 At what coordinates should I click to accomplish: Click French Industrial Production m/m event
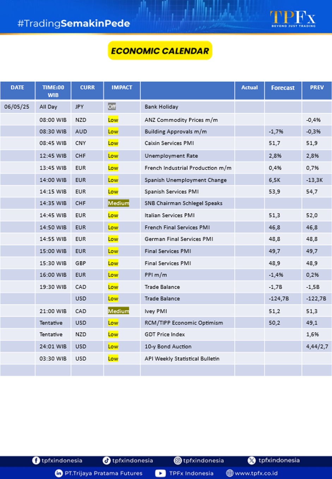click(x=188, y=168)
